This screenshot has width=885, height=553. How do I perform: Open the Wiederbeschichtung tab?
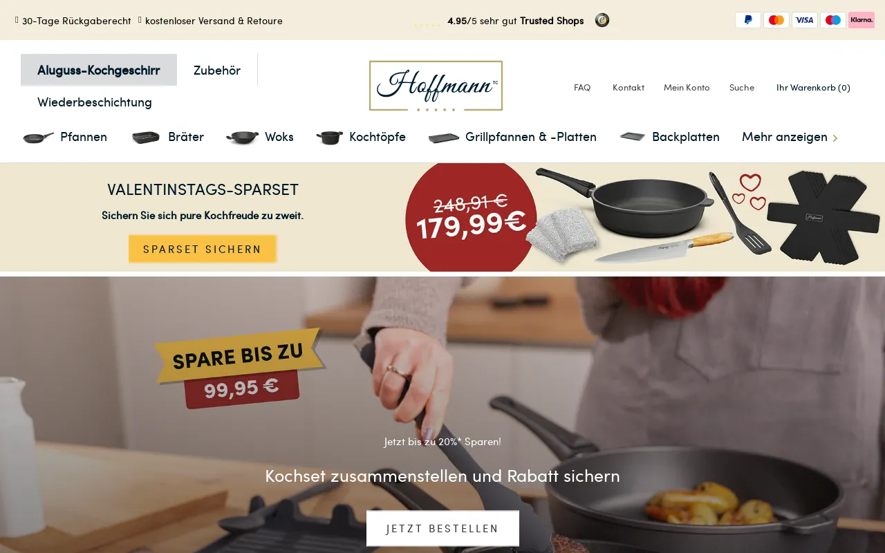(95, 102)
